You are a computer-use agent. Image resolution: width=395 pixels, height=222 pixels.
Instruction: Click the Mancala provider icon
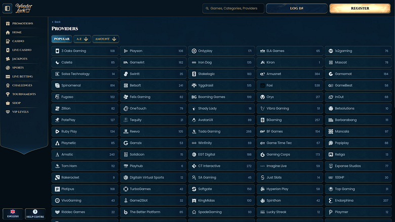pyautogui.click(x=331, y=131)
